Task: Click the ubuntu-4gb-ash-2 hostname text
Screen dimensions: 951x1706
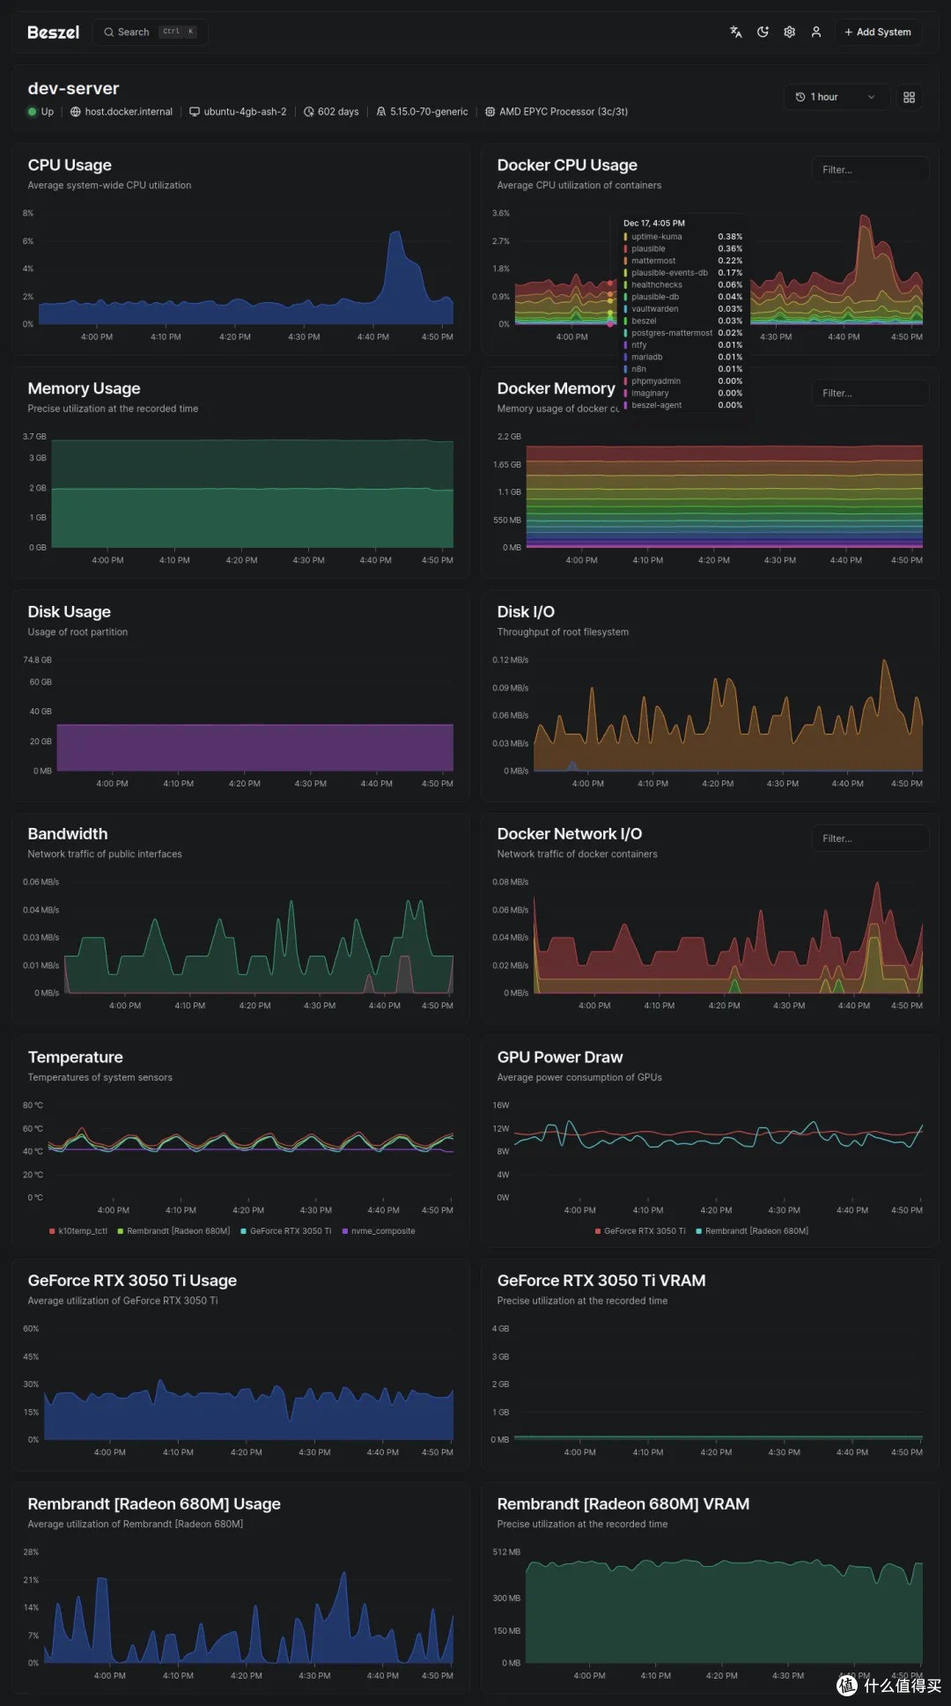Action: (x=245, y=112)
